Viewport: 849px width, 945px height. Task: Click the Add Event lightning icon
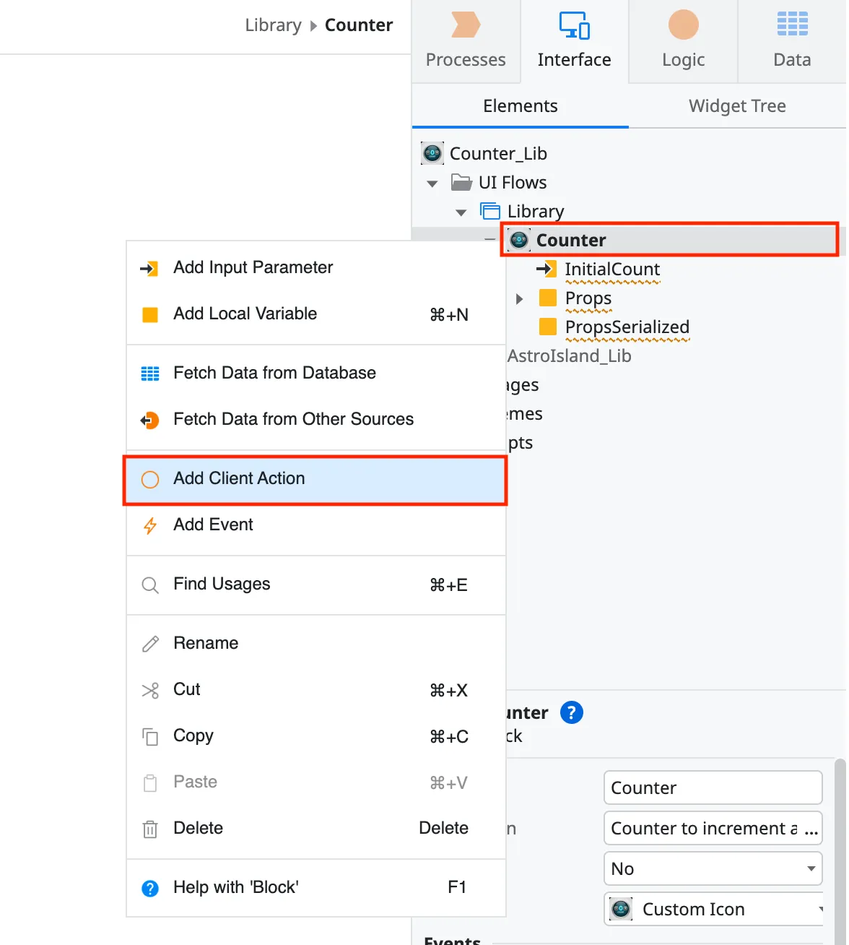[x=149, y=526]
